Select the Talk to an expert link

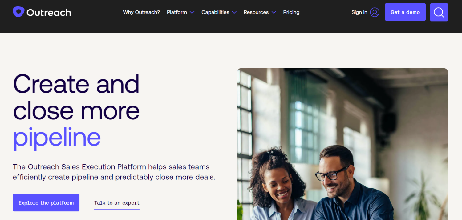tap(116, 202)
